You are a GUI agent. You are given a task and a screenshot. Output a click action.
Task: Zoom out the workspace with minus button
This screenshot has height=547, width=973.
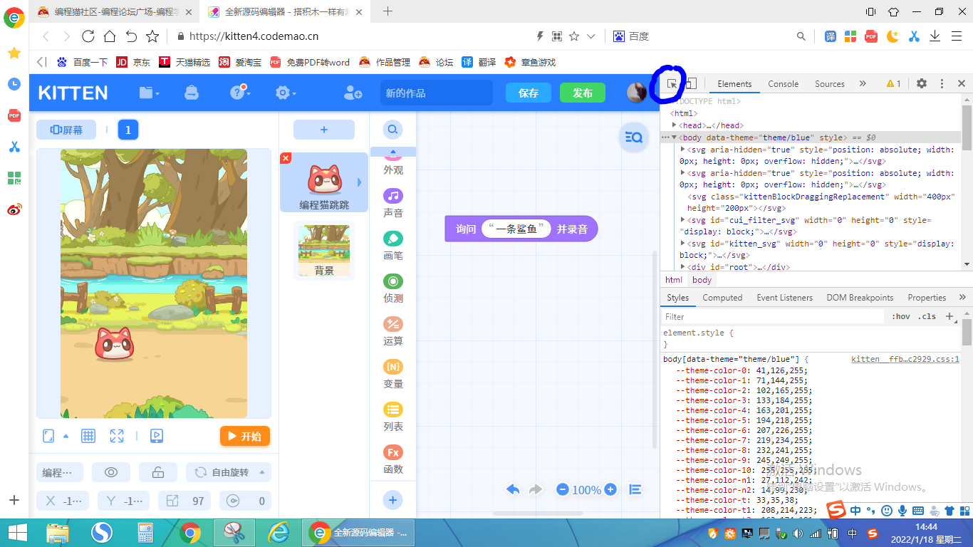point(563,489)
